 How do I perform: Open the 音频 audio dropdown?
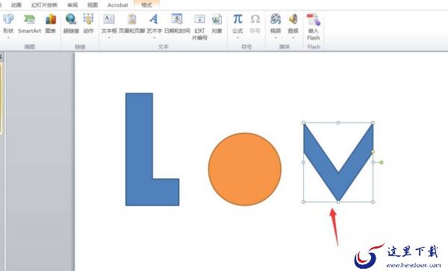pos(293,37)
